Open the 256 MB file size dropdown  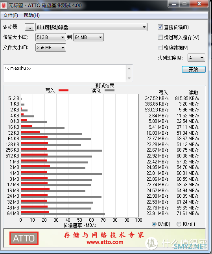pos(51,48)
